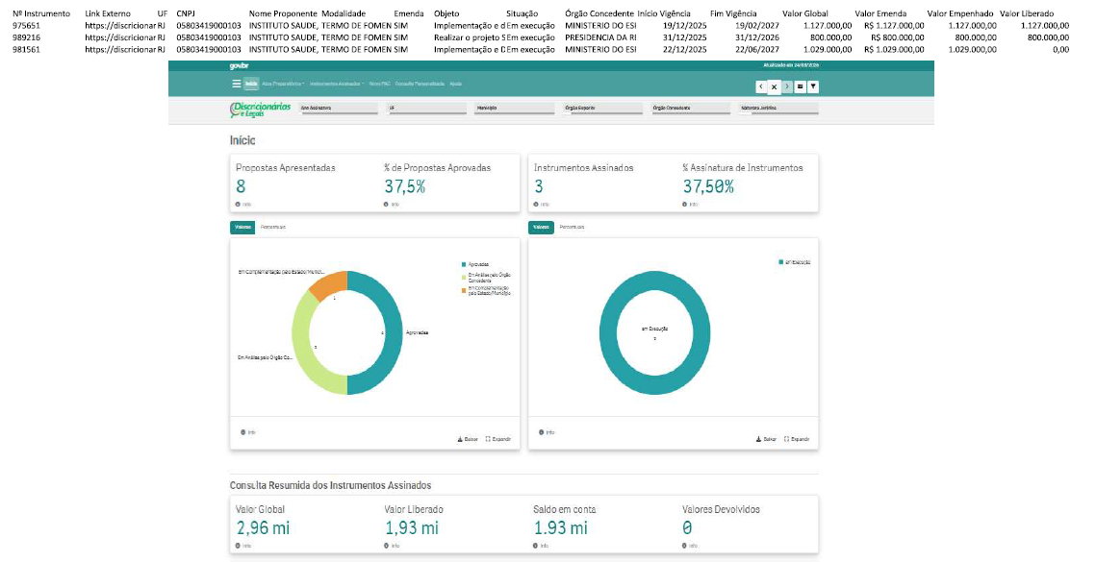
Task: Click Baixar below the proposals donut chart
Action: [x=469, y=439]
